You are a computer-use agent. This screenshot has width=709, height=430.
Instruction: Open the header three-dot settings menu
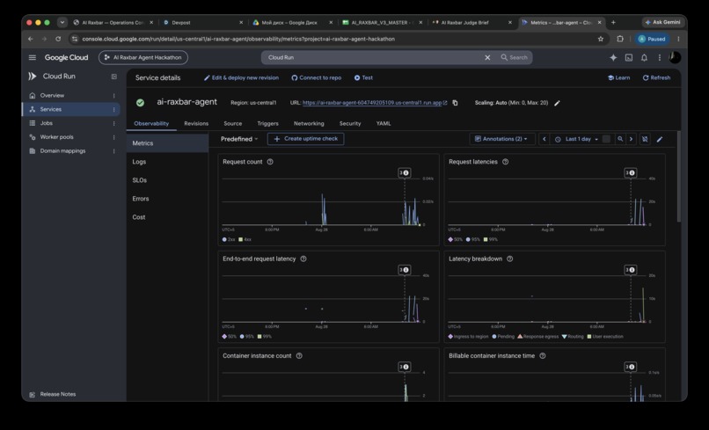click(x=659, y=57)
